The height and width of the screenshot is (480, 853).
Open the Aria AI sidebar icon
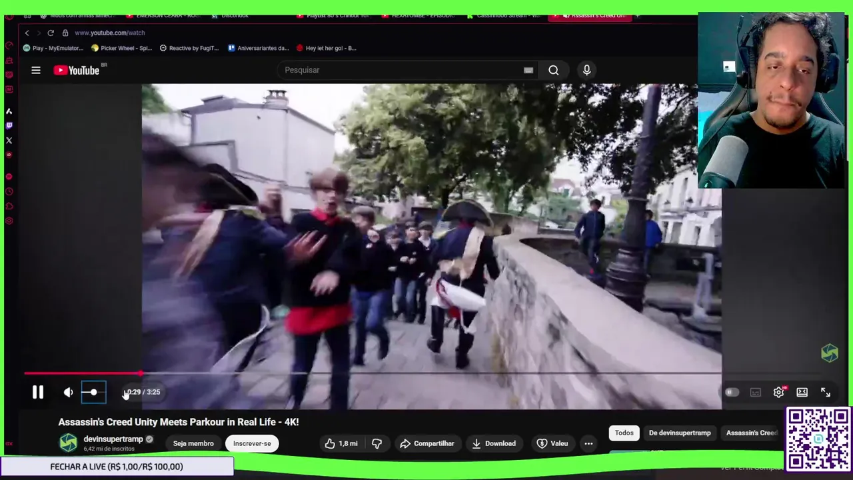(9, 111)
